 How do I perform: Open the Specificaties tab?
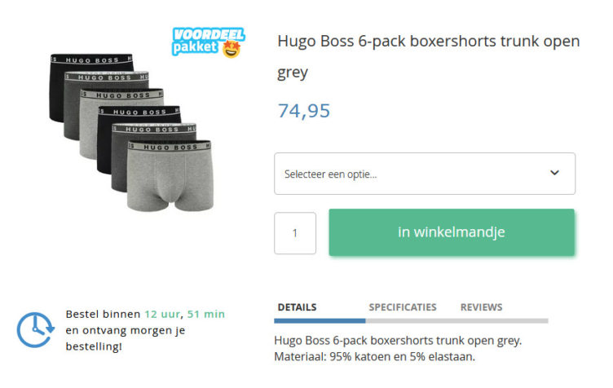point(403,307)
